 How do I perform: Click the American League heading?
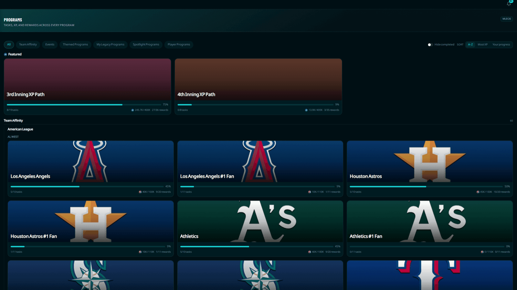pyautogui.click(x=20, y=129)
